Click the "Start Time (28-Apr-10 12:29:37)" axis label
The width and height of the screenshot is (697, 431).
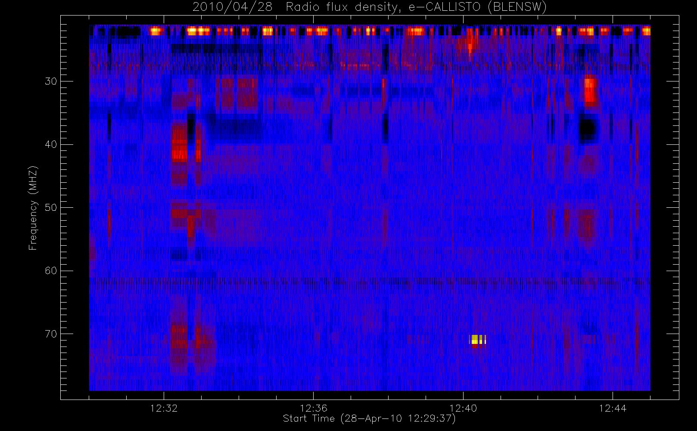369,419
